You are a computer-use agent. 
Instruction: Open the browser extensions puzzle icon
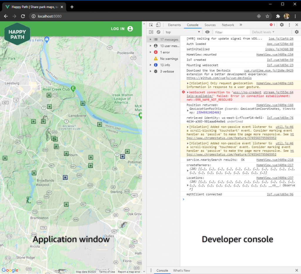277,16
